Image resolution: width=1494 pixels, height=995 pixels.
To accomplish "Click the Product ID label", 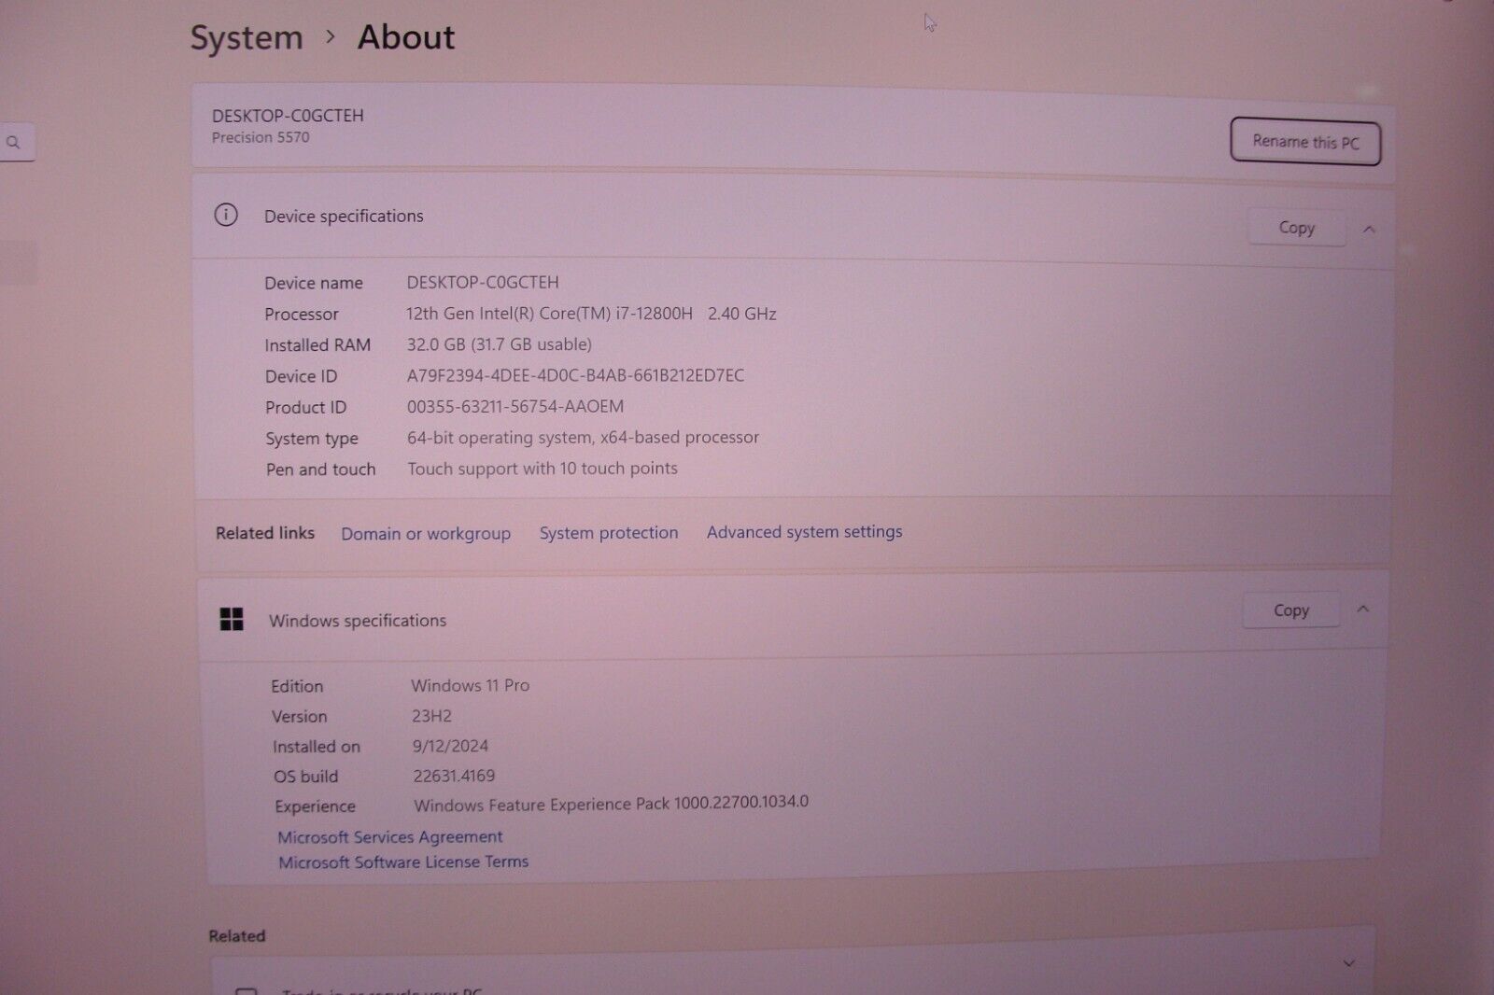I will point(306,408).
